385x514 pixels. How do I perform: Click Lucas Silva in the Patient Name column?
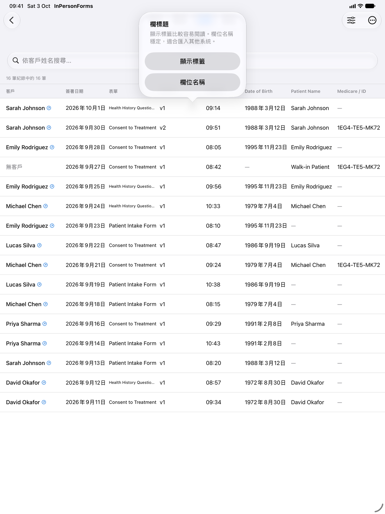click(x=305, y=245)
